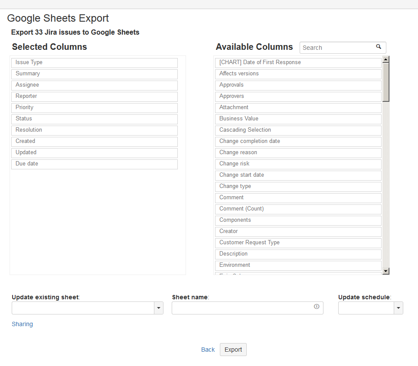Click the Export button
The width and height of the screenshot is (418, 366).
(x=233, y=350)
